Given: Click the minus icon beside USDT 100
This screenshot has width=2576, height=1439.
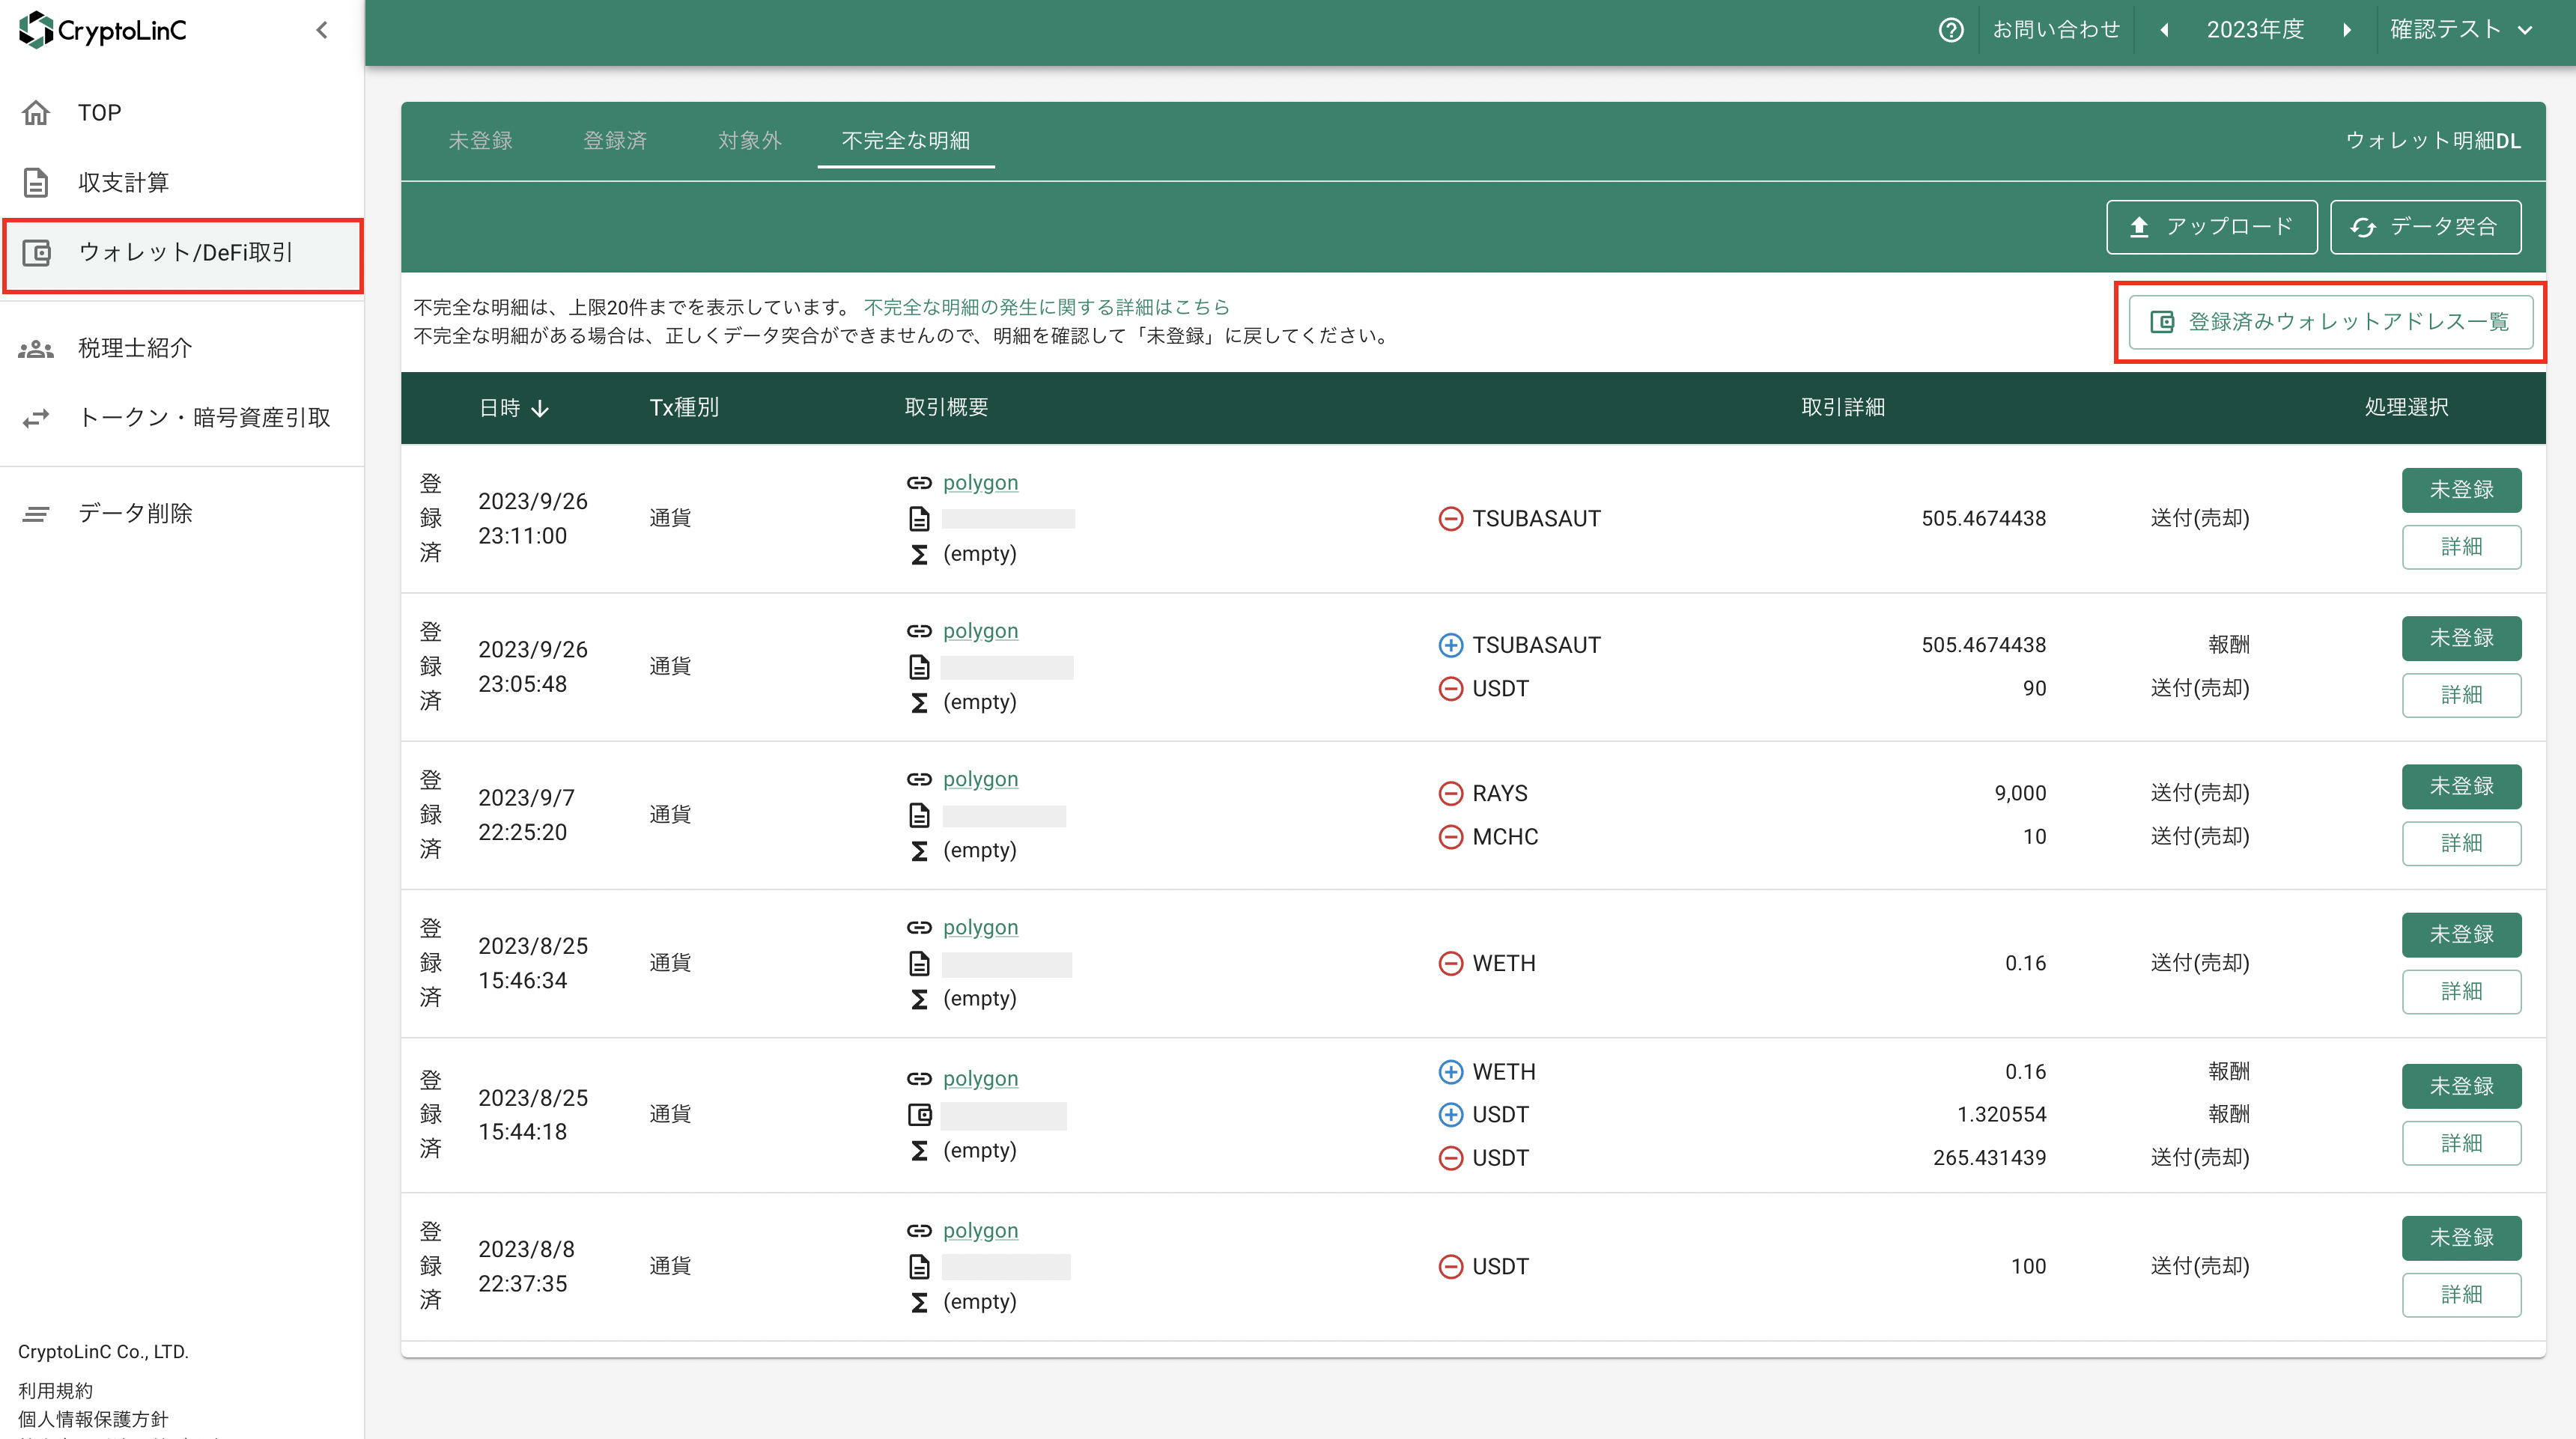Looking at the screenshot, I should [1450, 1267].
